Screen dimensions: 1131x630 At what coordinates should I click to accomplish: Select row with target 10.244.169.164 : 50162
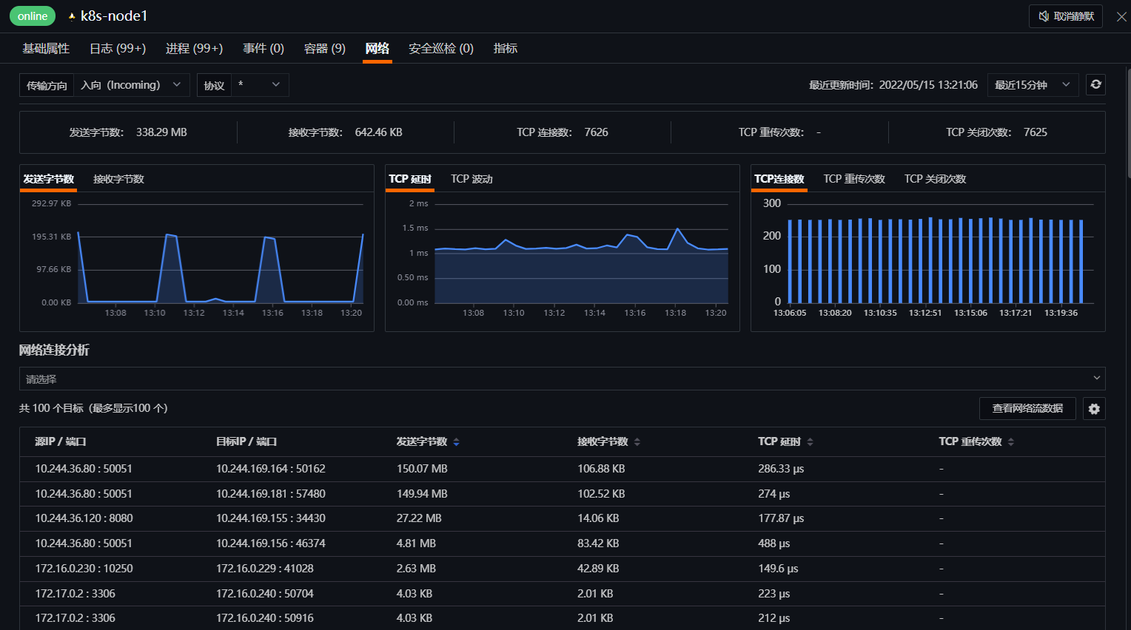pos(562,469)
